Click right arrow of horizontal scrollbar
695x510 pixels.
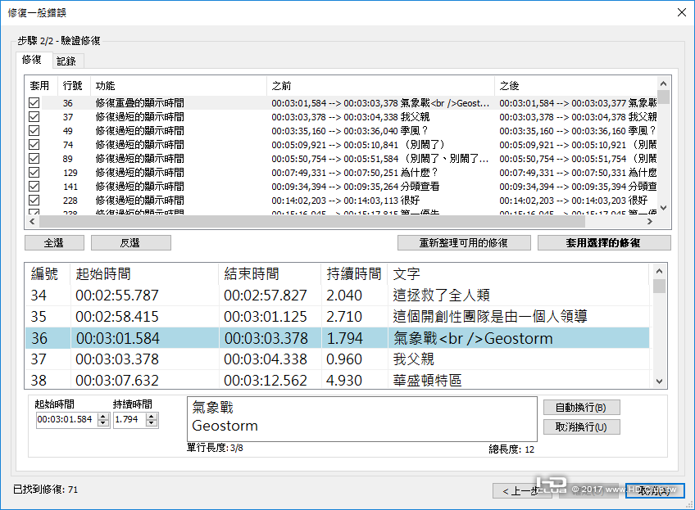650,221
